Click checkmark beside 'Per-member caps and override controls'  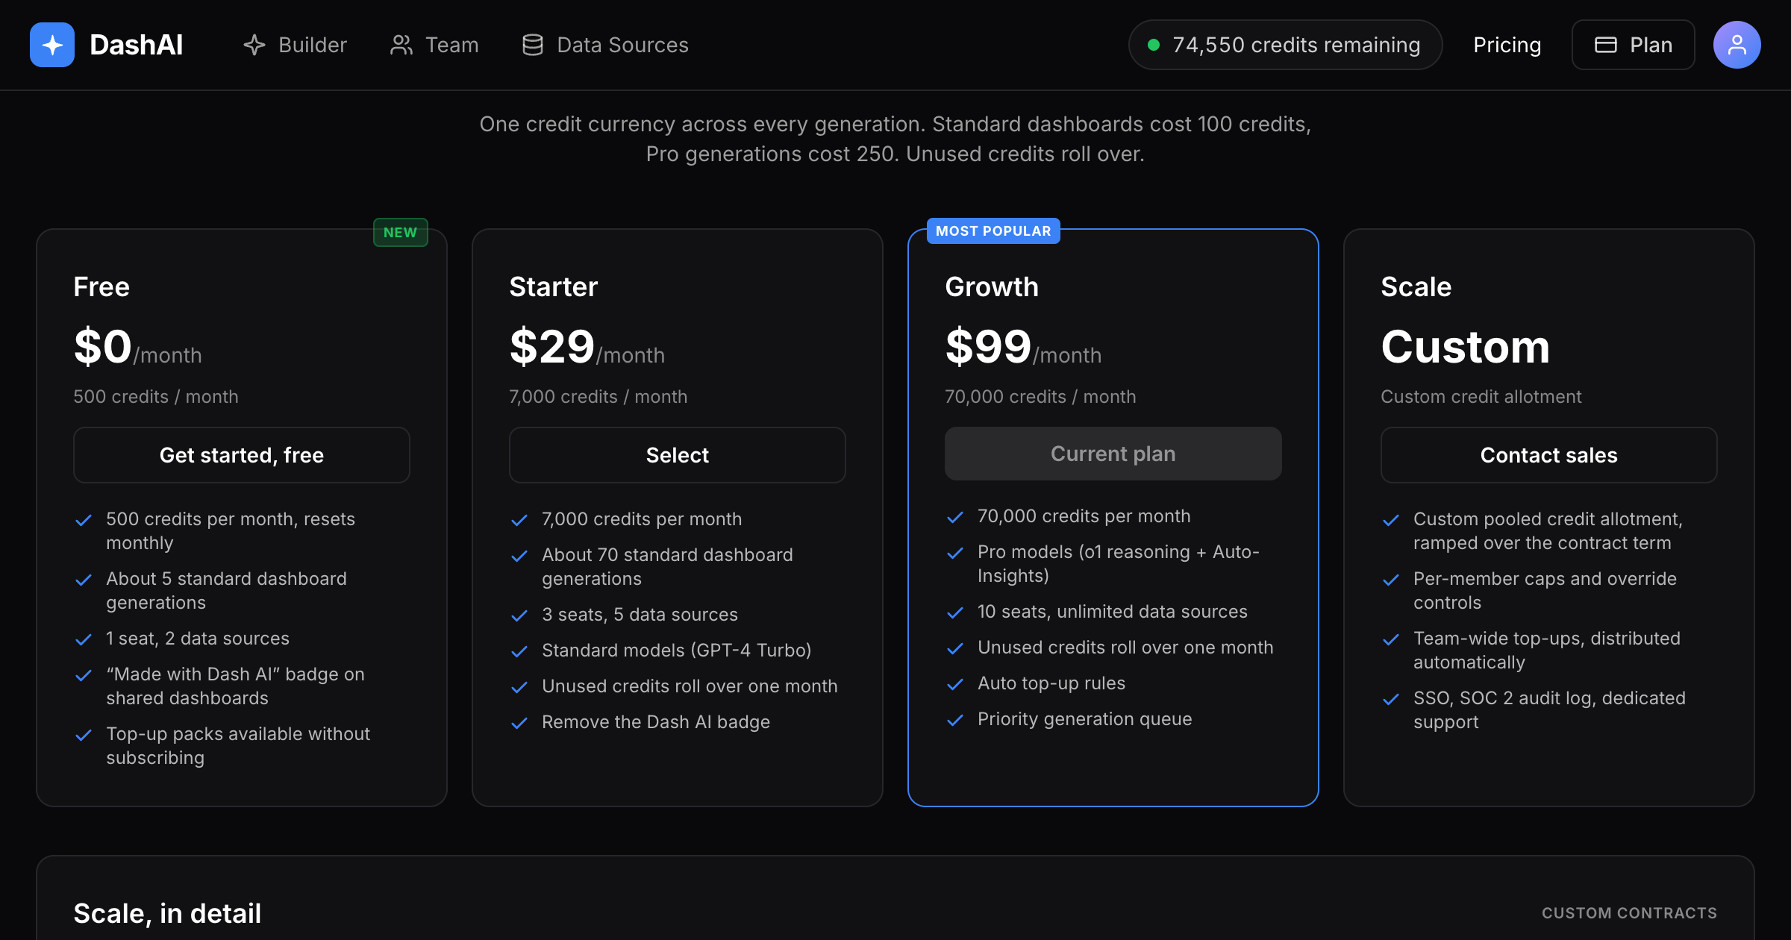tap(1391, 580)
